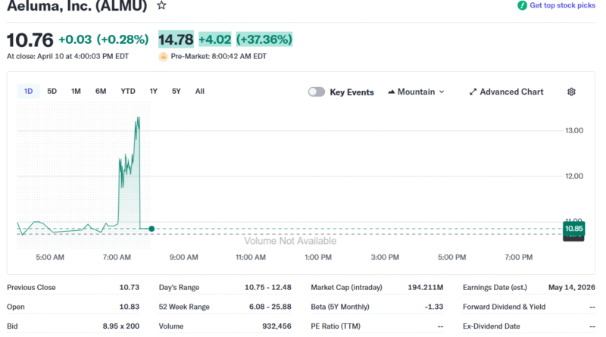
Task: Click 52 Week Range value 6.08 - 25.88
Action: [x=270, y=307]
